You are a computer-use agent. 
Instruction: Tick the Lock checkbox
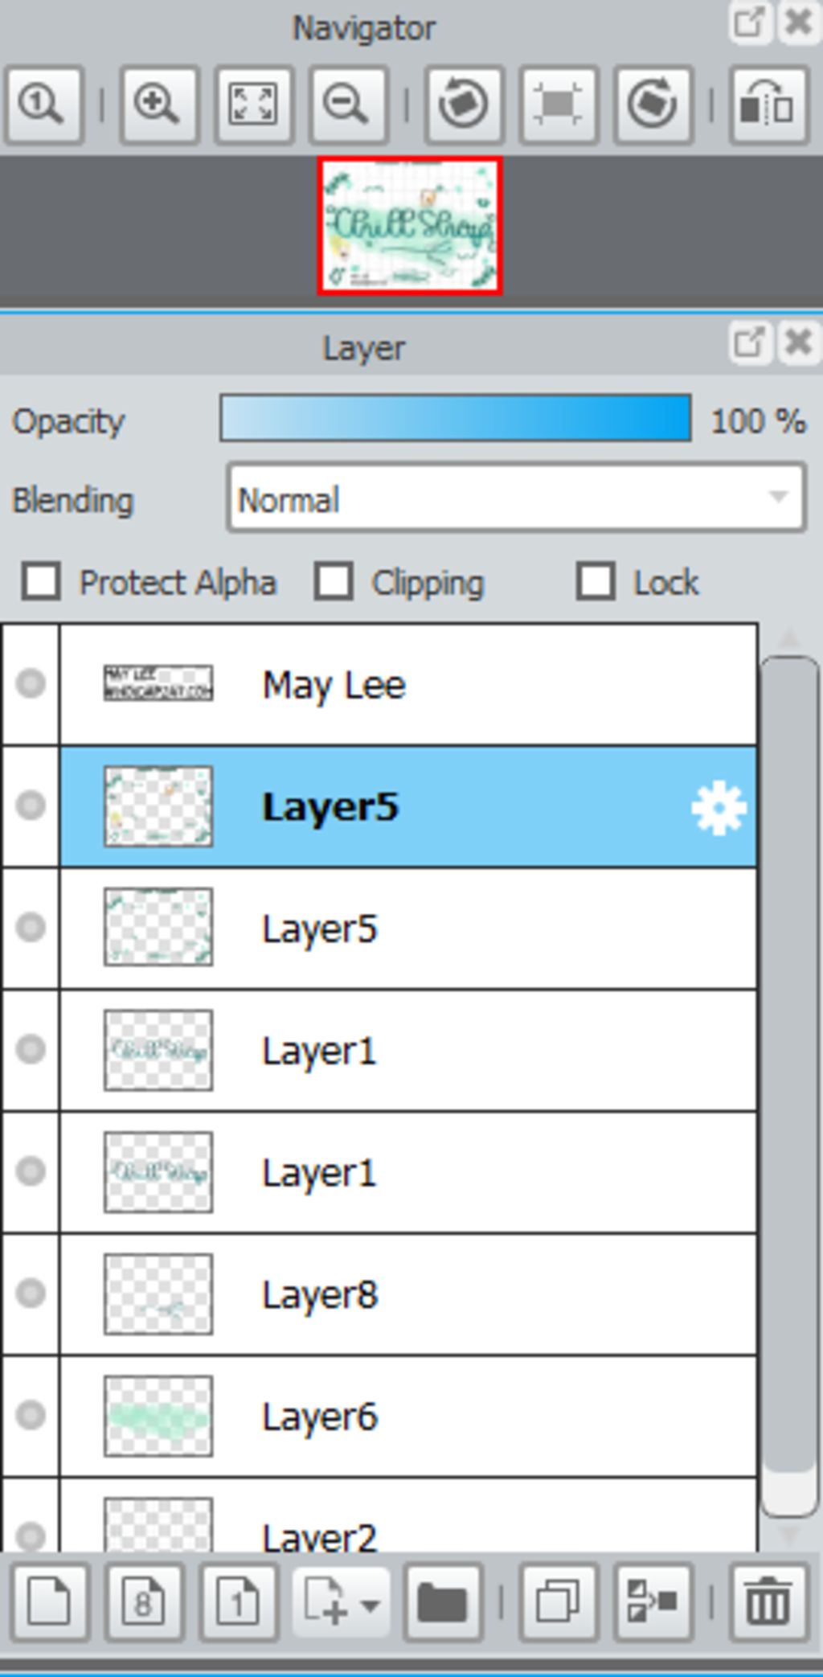pos(596,581)
